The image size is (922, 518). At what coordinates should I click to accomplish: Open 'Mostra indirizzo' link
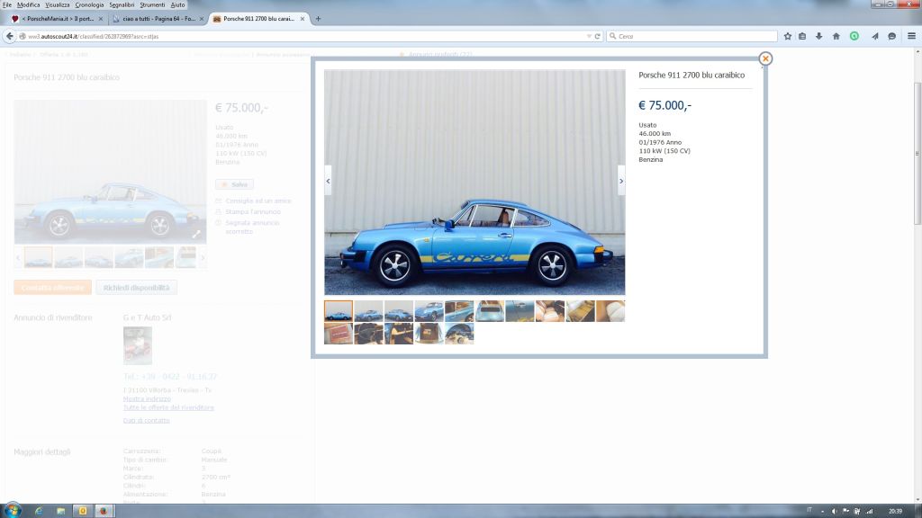147,398
